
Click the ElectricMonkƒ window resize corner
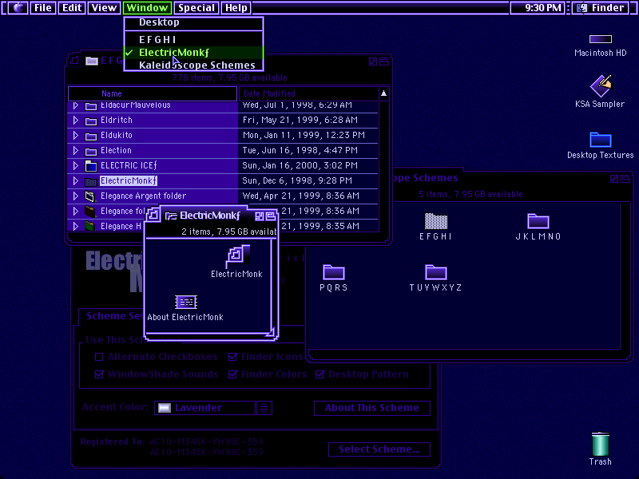point(271,332)
